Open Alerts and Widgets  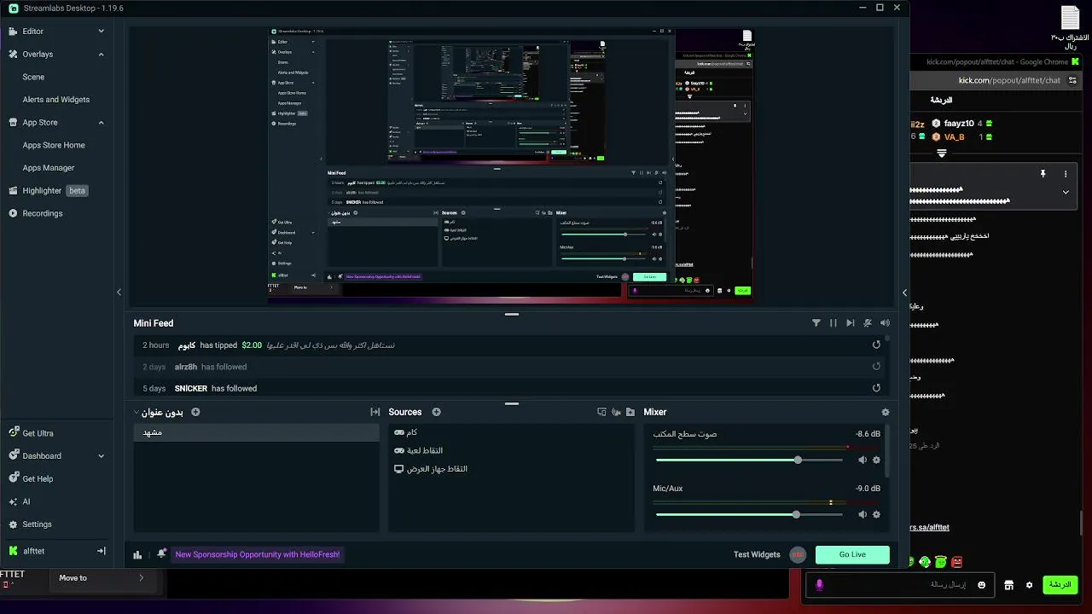[x=56, y=100]
